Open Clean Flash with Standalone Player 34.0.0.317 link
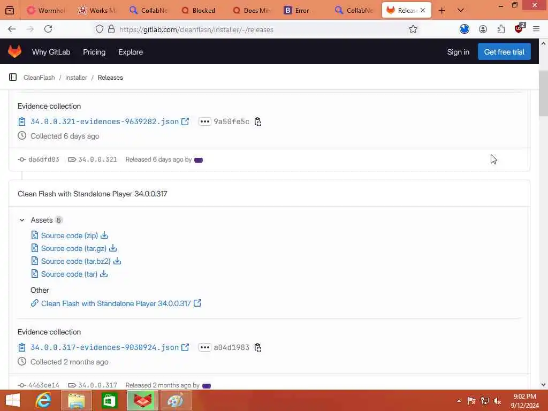 pyautogui.click(x=116, y=303)
